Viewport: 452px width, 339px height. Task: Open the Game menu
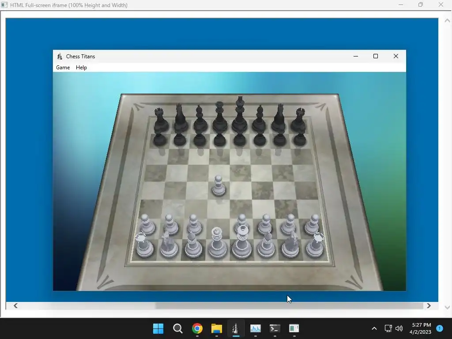coord(63,68)
